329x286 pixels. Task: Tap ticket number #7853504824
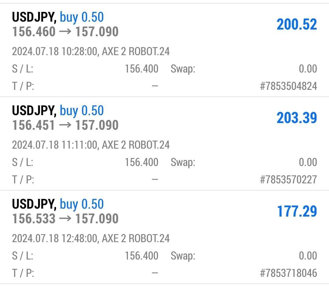click(288, 86)
